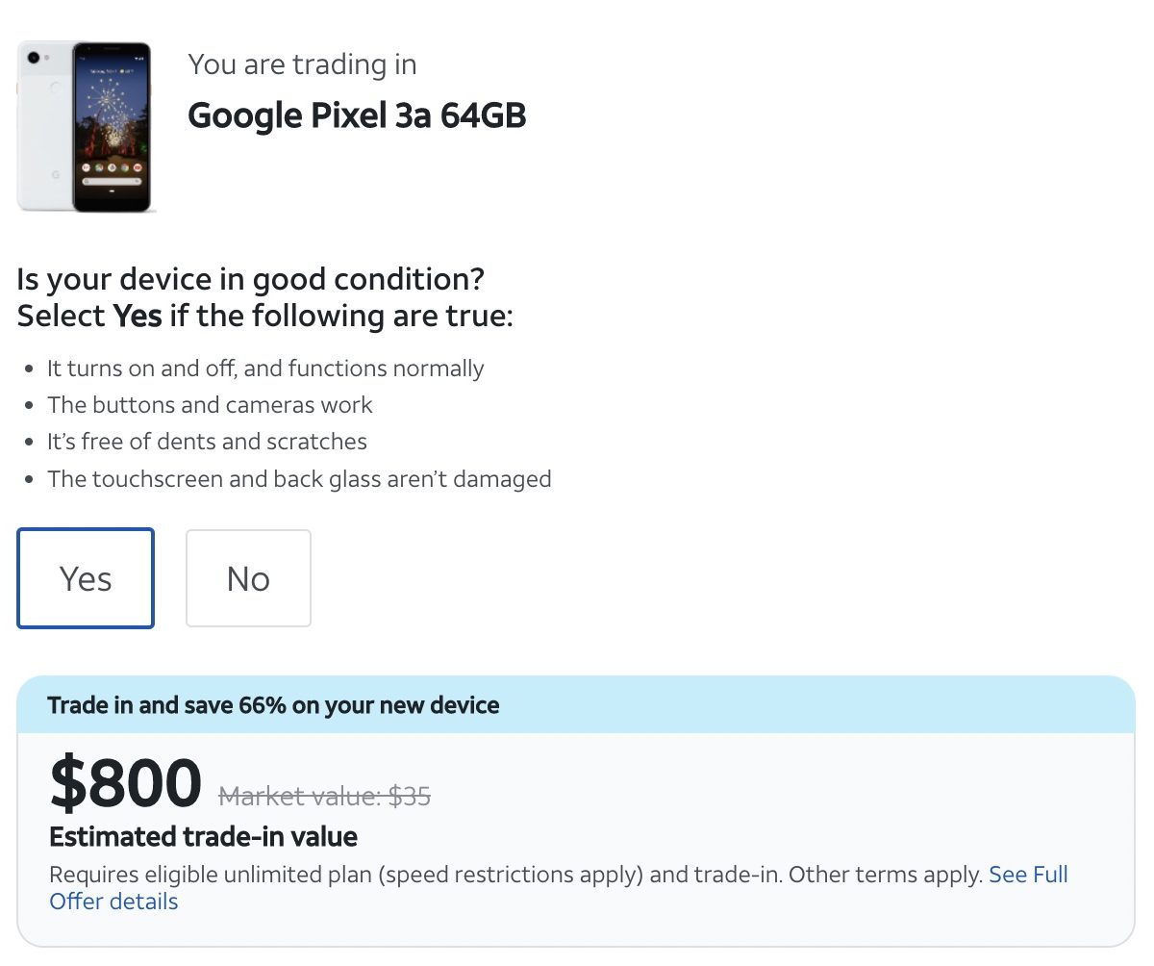Click the phone's front screen in product image
The image size is (1154, 966).
(112, 125)
